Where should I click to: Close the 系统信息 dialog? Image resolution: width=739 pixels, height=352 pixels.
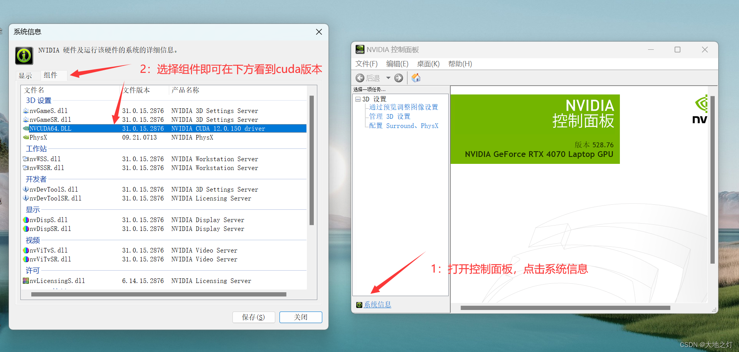319,32
